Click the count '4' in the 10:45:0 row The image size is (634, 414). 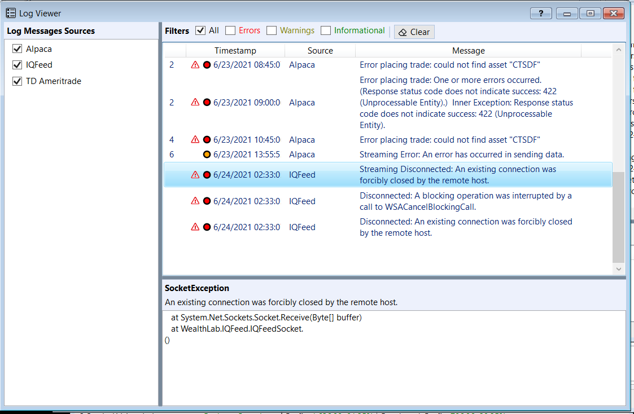pyautogui.click(x=172, y=139)
